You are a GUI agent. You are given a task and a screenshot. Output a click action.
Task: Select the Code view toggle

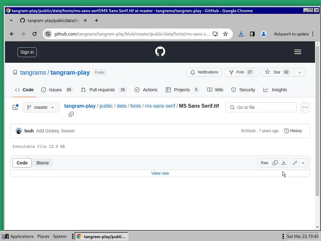(22, 163)
